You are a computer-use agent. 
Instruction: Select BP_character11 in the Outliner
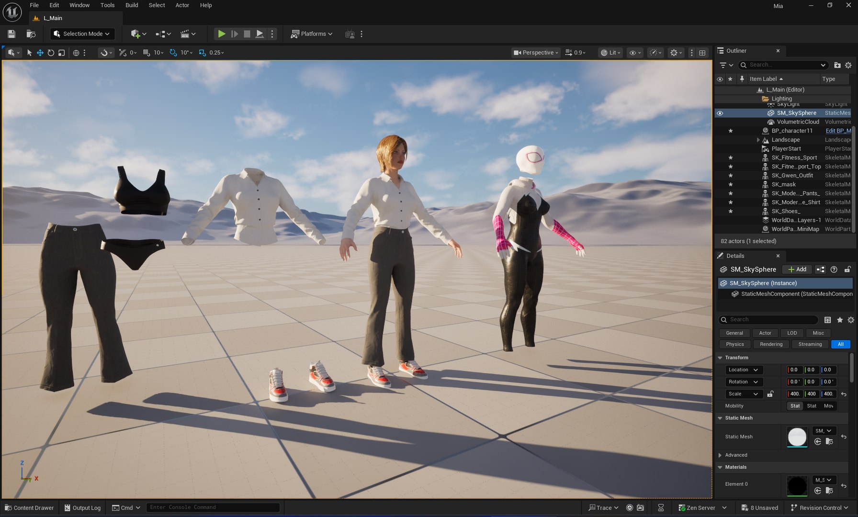click(x=792, y=131)
